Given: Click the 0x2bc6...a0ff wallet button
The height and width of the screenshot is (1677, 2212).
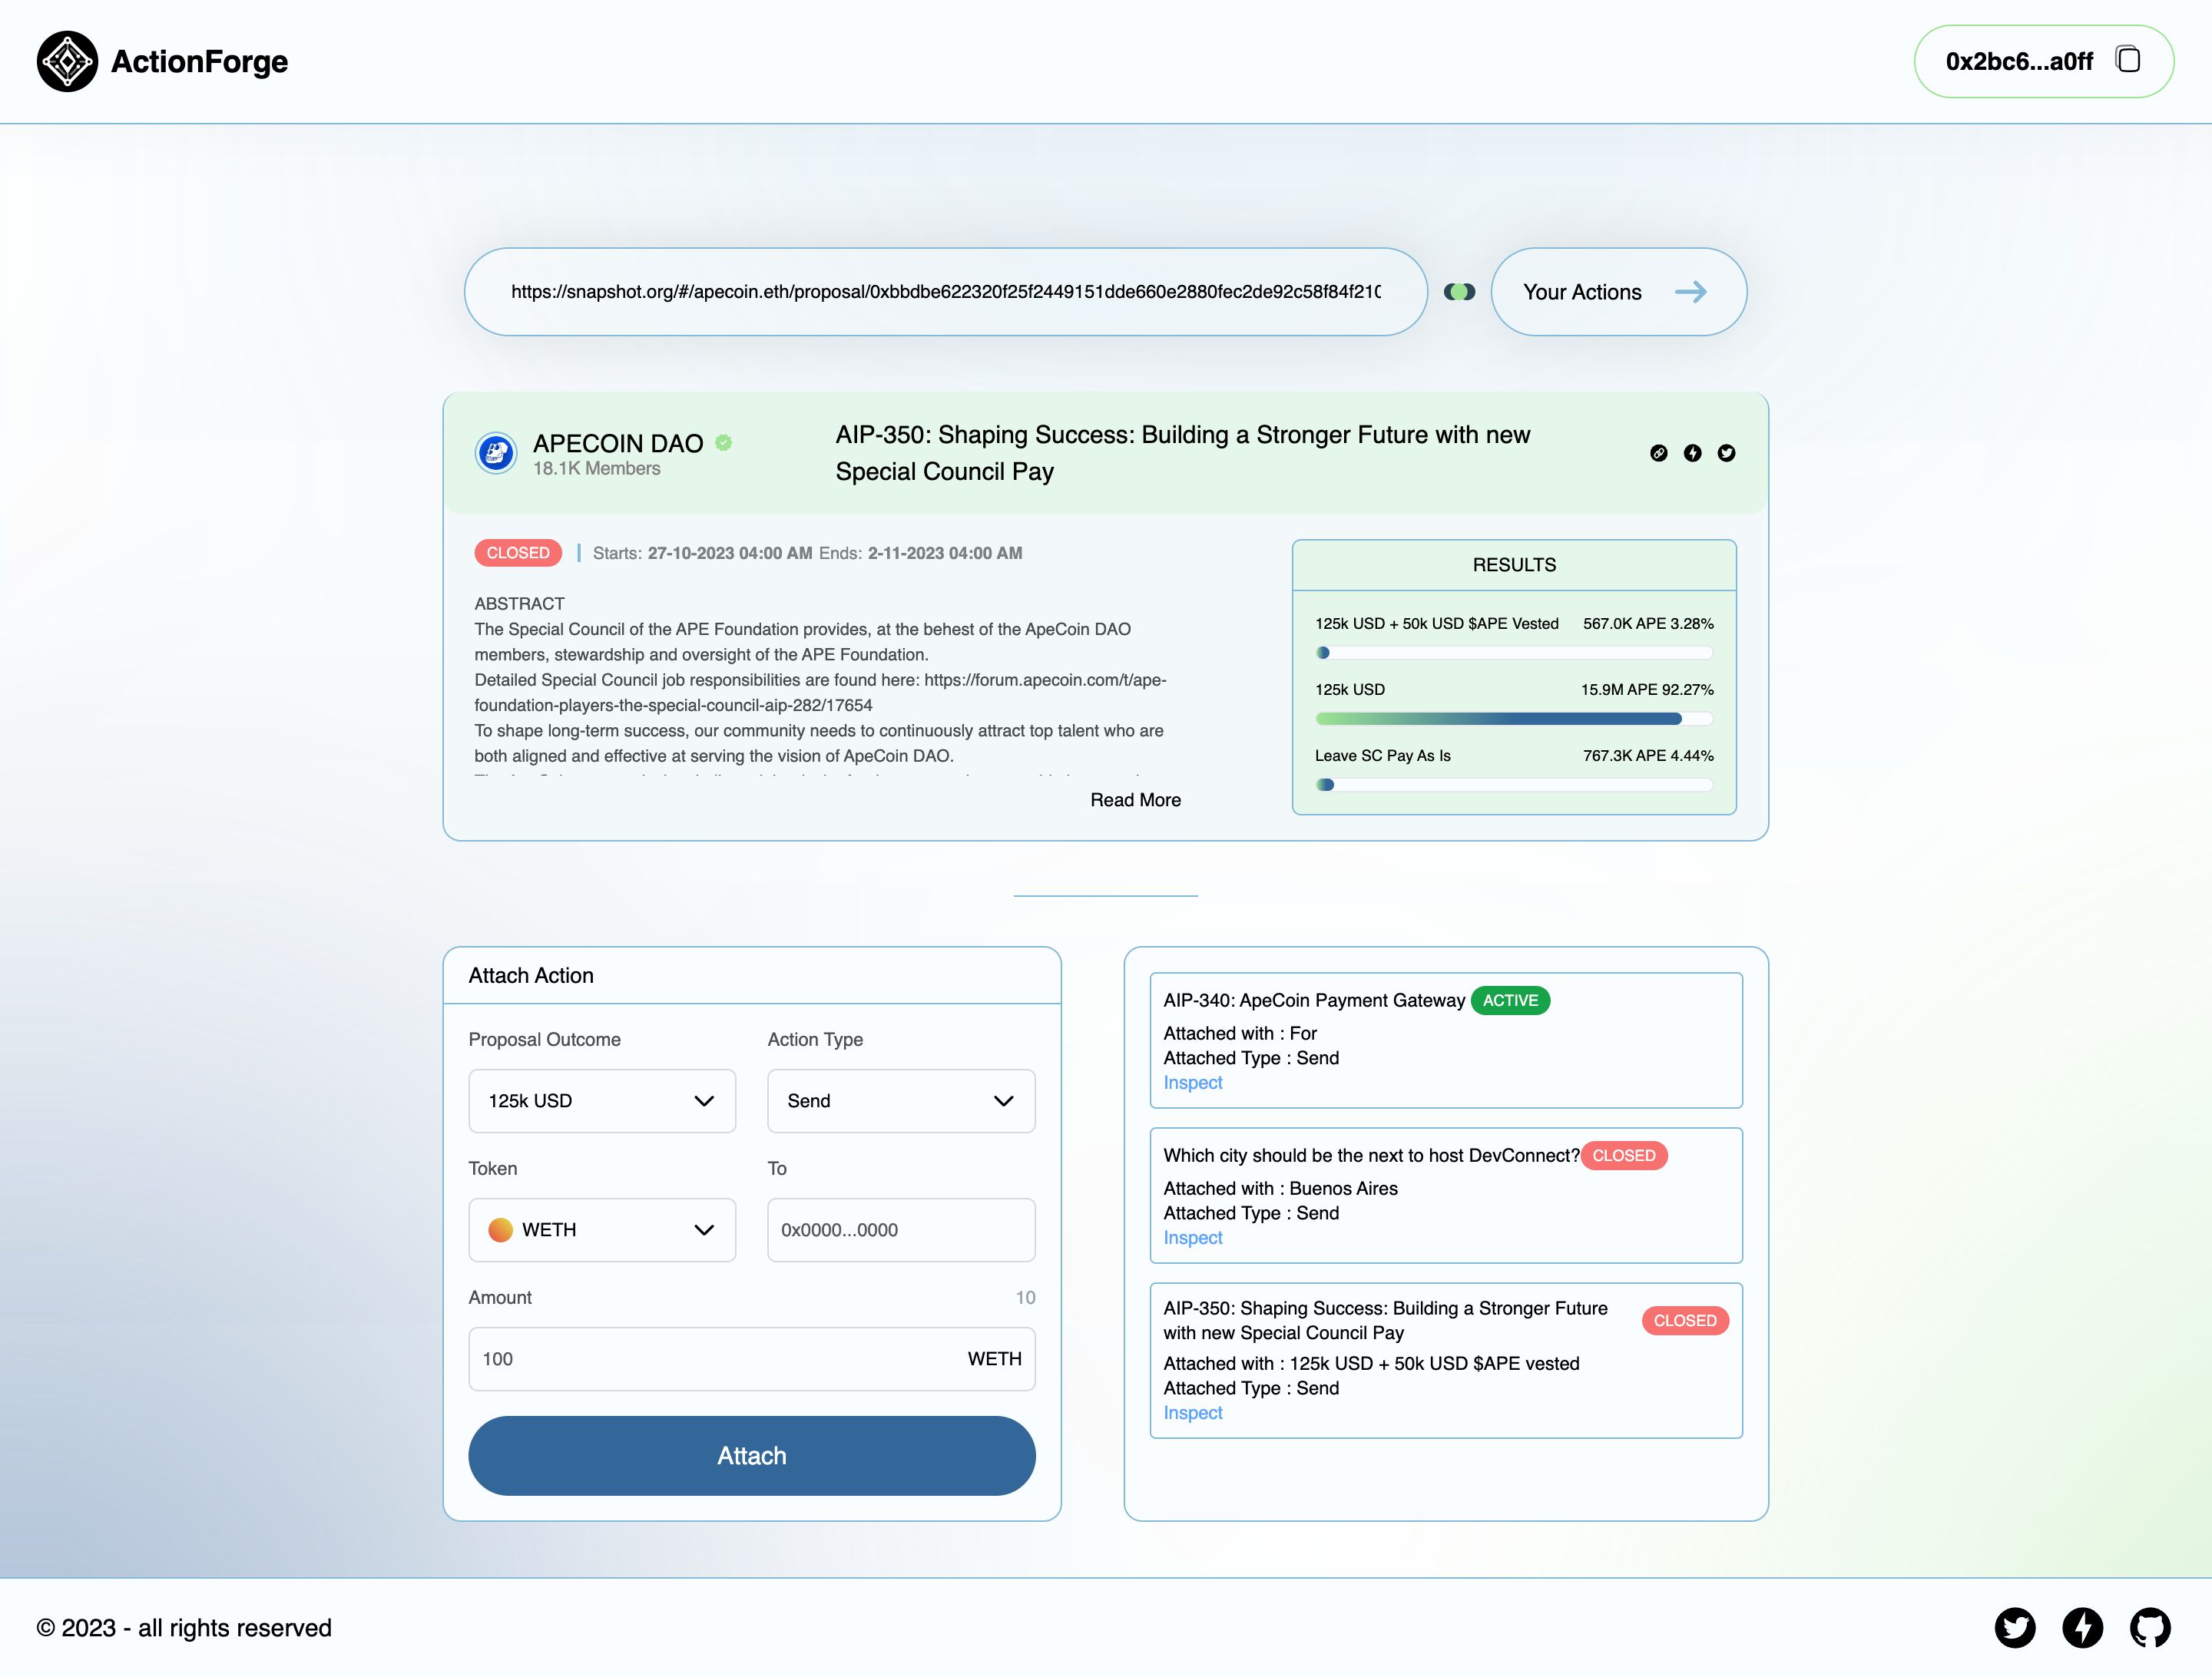Looking at the screenshot, I should click(x=2043, y=61).
